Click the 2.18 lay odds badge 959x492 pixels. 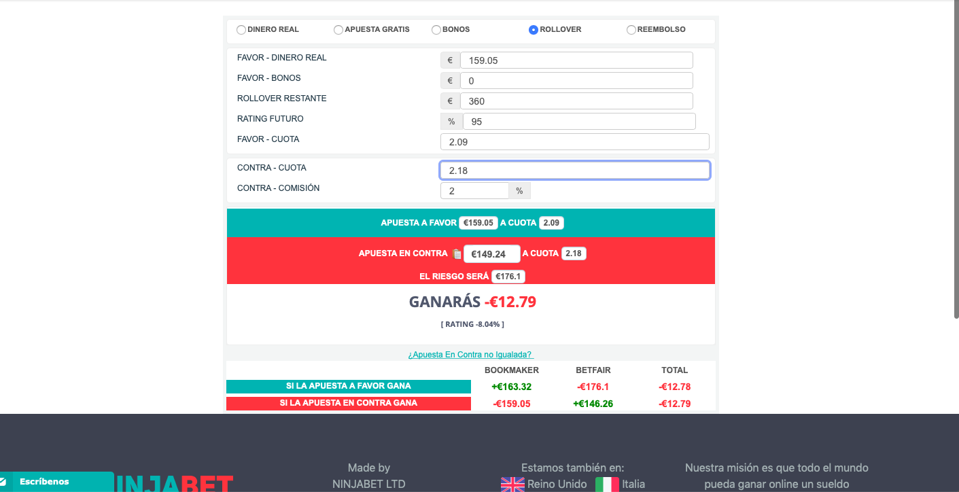(x=574, y=253)
